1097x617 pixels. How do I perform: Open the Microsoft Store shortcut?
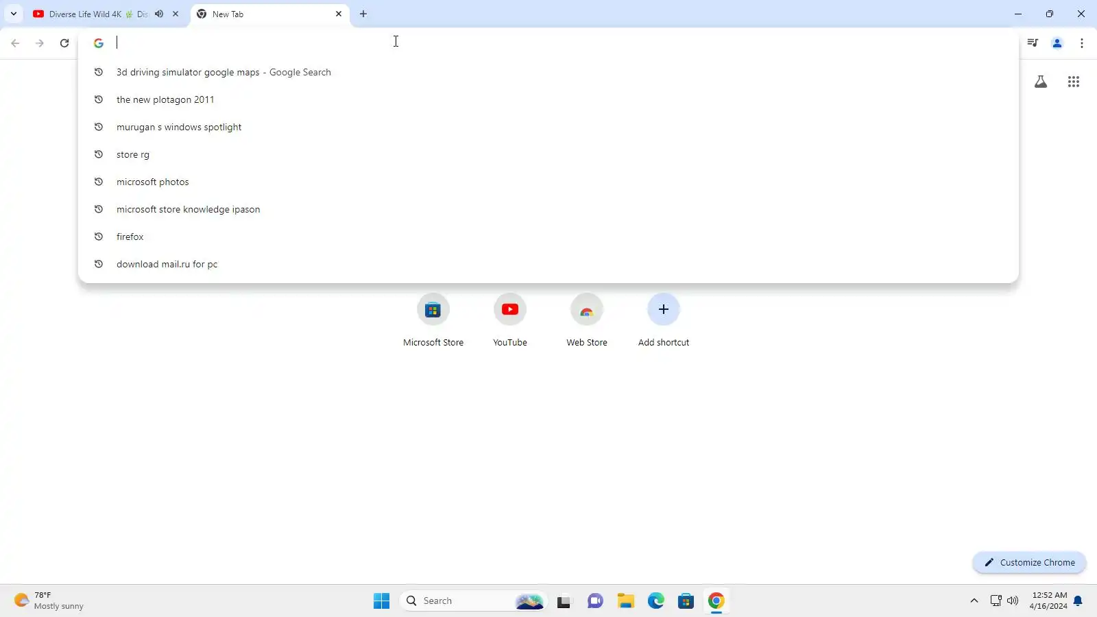click(433, 320)
